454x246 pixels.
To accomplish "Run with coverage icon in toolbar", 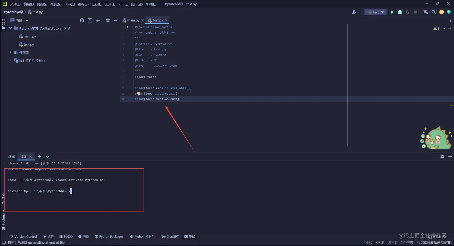I will pos(407,12).
